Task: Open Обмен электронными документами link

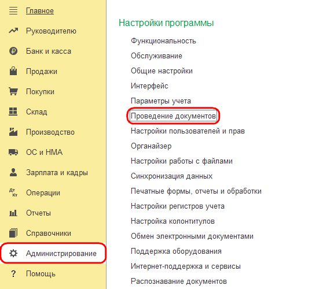Action: (192, 236)
